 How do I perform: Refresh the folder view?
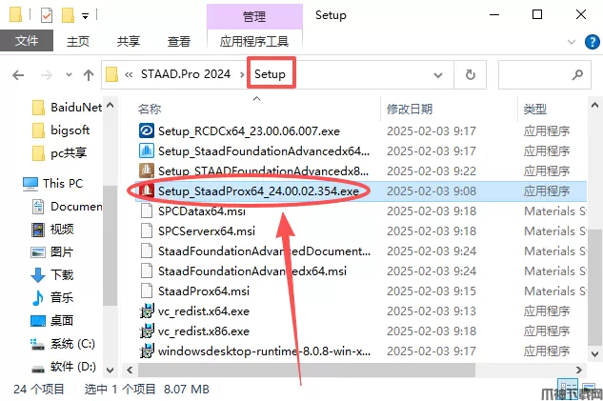(x=470, y=74)
